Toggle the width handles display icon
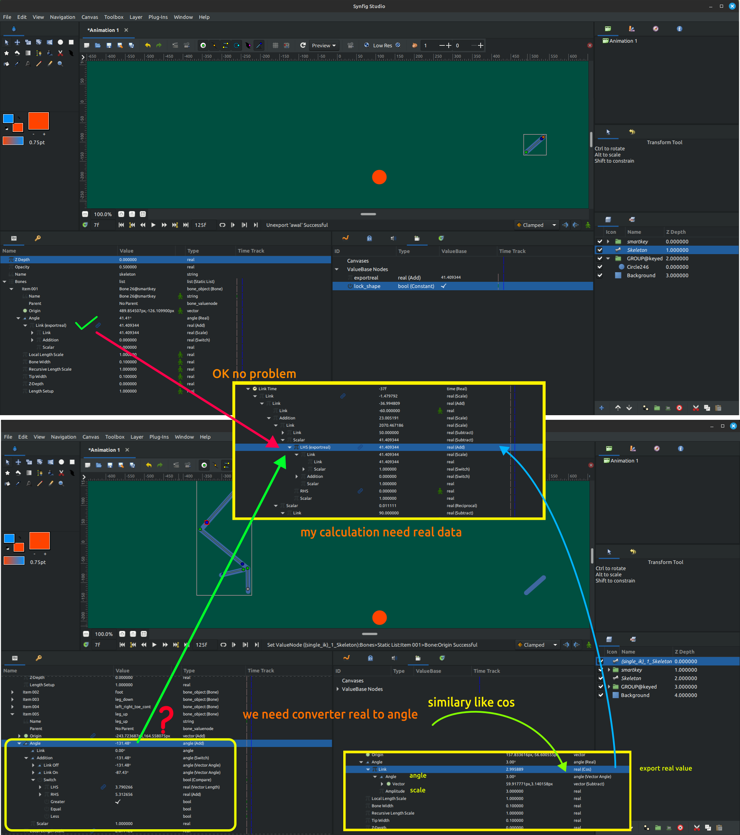This screenshot has width=740, height=835. (248, 45)
